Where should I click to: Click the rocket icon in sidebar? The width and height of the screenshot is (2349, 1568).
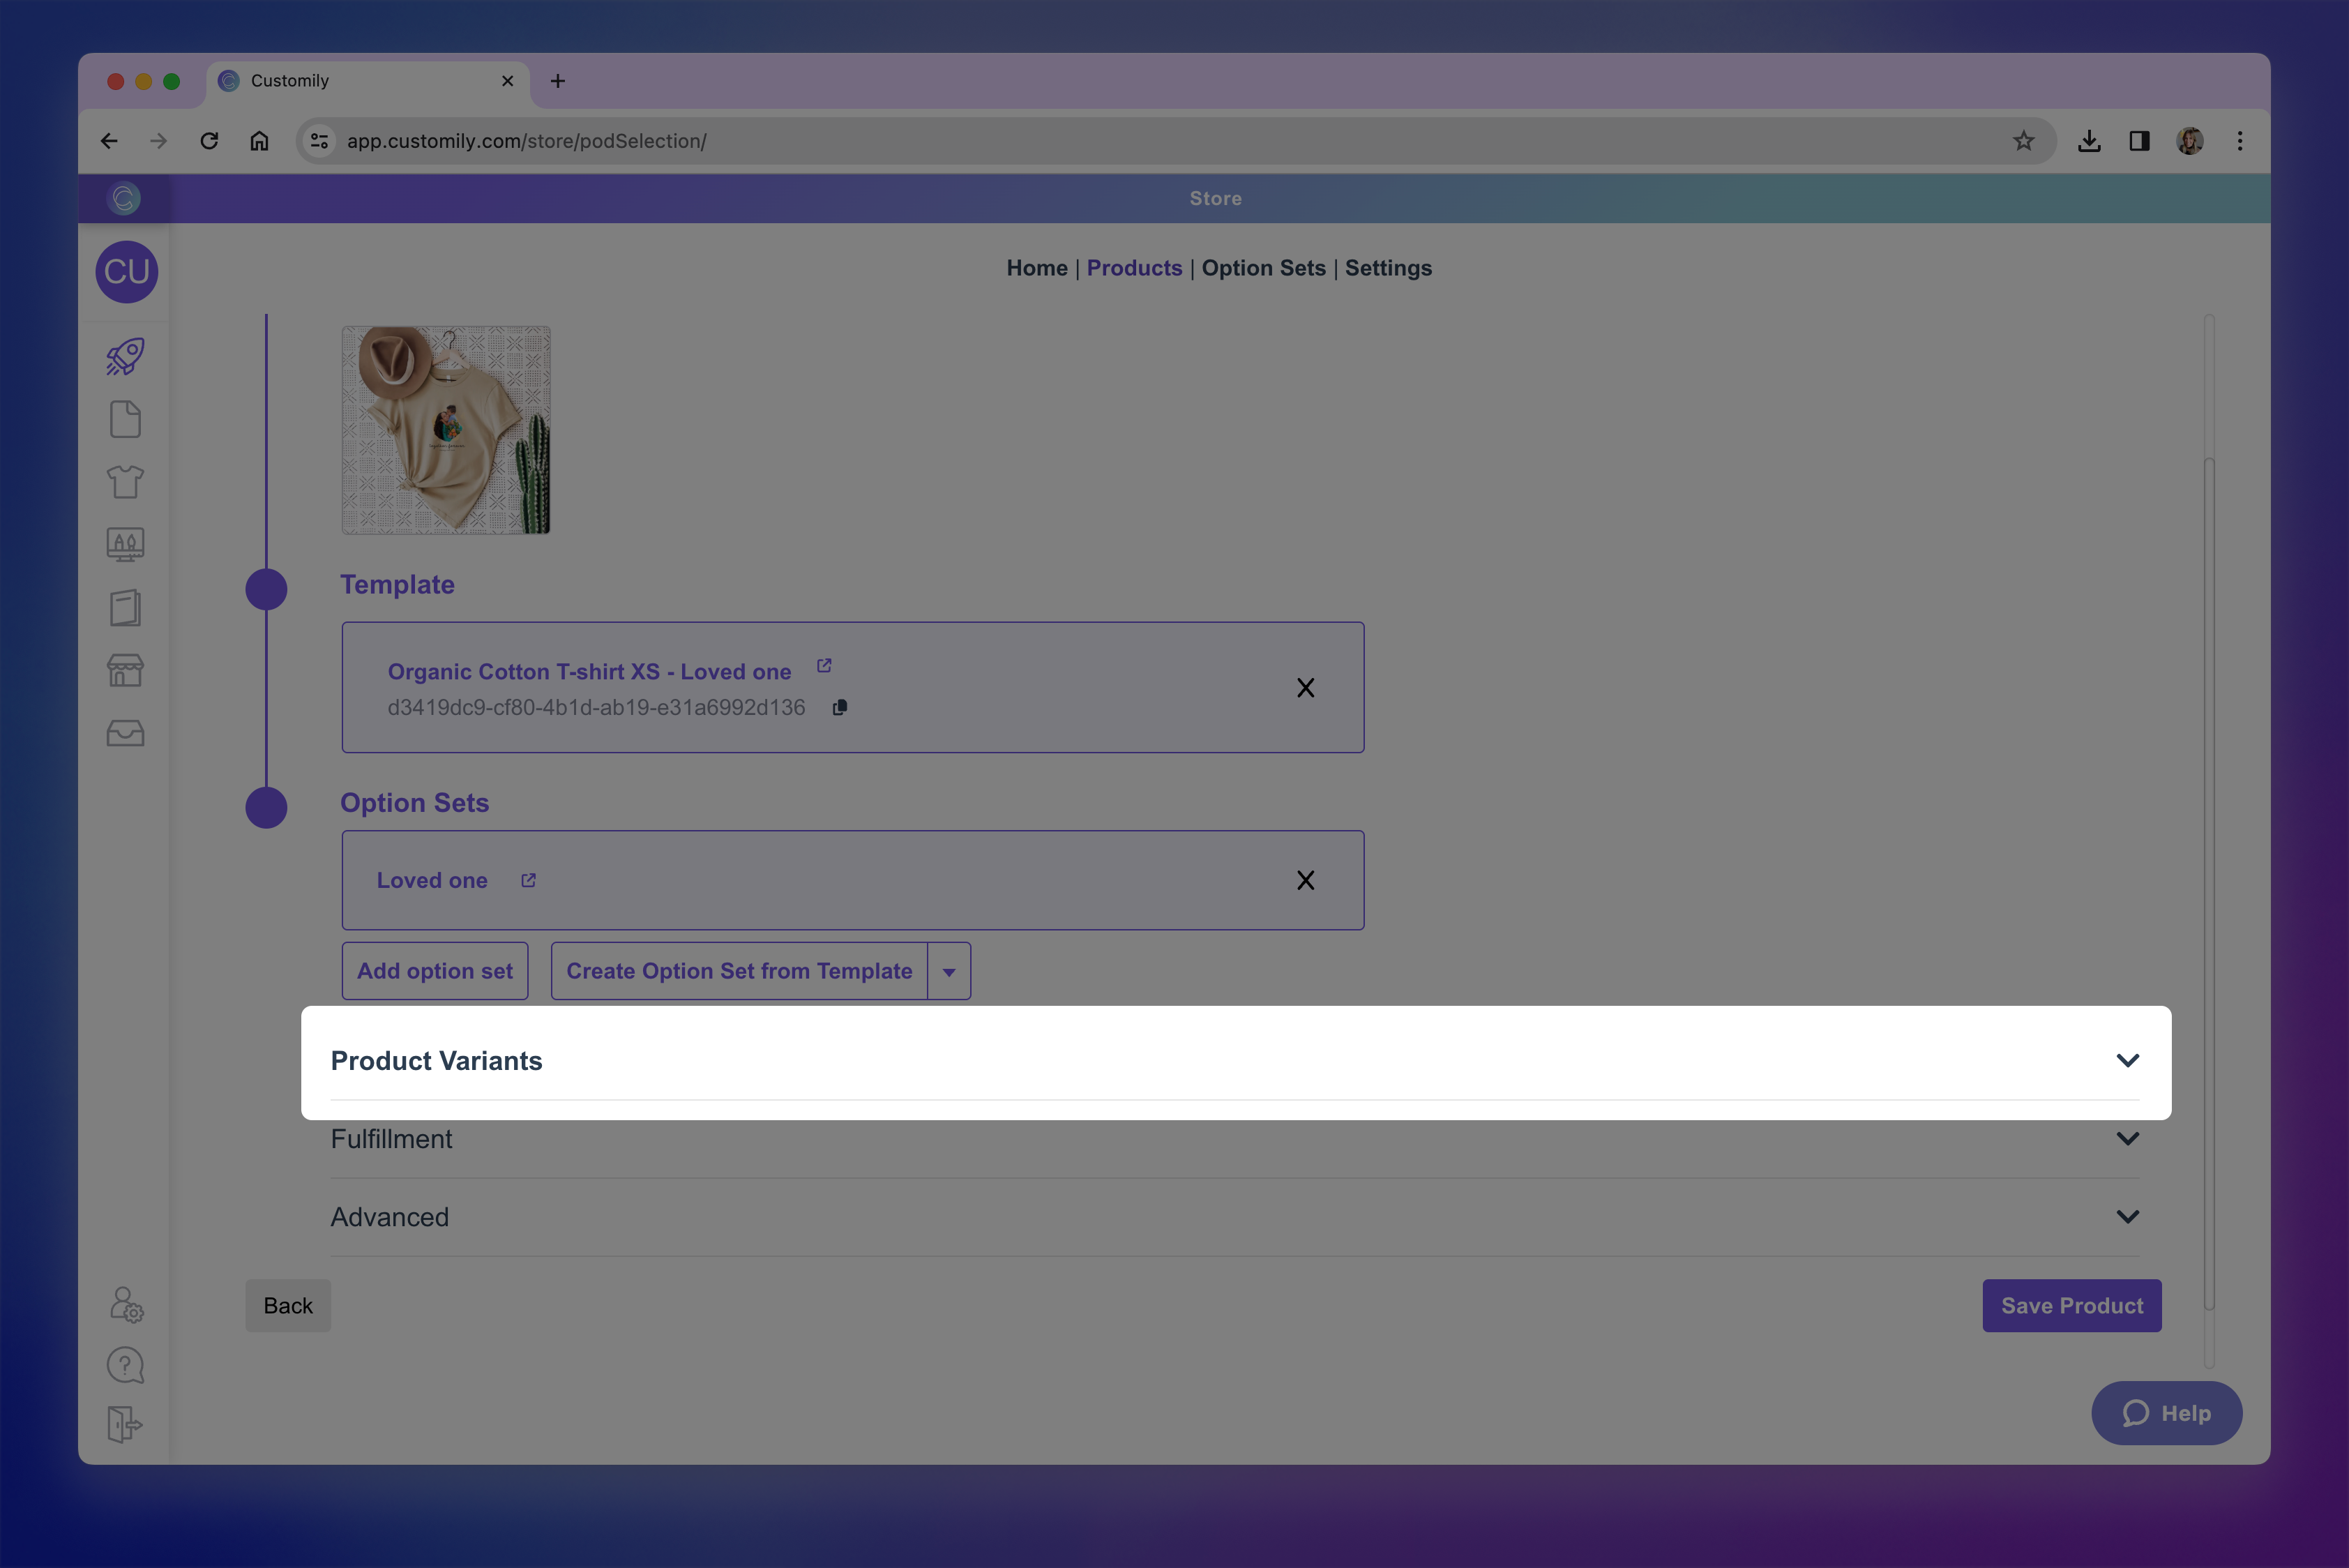pyautogui.click(x=125, y=357)
